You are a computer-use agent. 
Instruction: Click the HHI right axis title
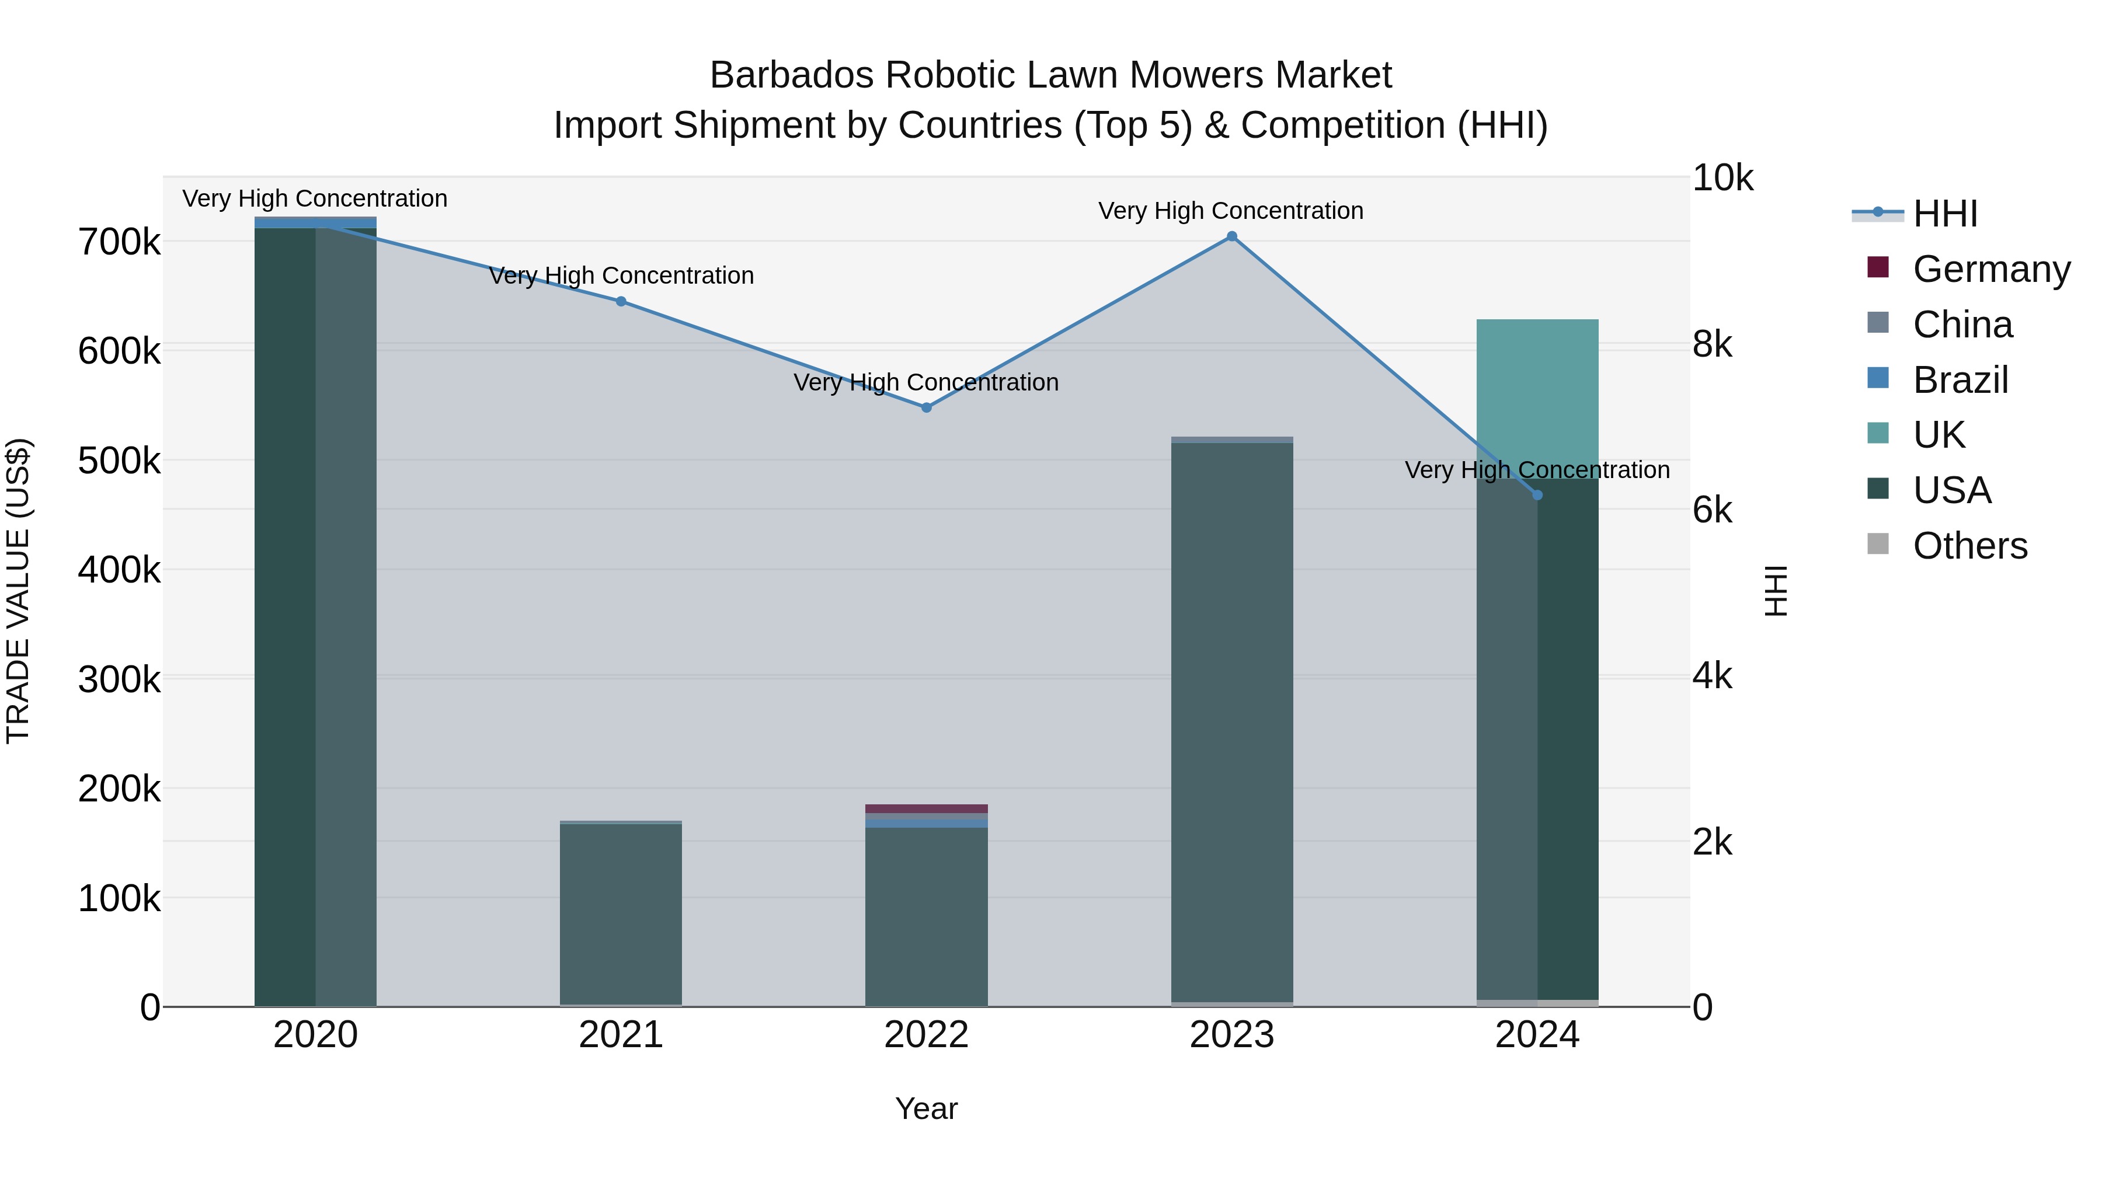(x=1776, y=591)
